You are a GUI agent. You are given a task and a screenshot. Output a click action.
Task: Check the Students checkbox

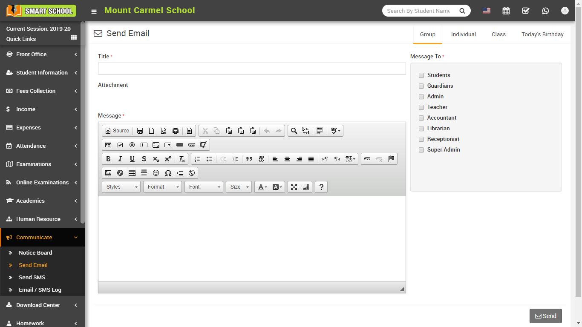(x=421, y=75)
